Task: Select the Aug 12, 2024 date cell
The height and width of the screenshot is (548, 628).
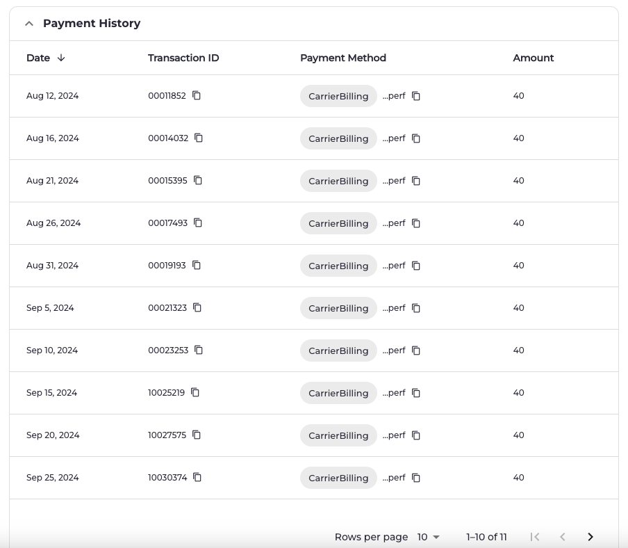Action: (x=53, y=96)
